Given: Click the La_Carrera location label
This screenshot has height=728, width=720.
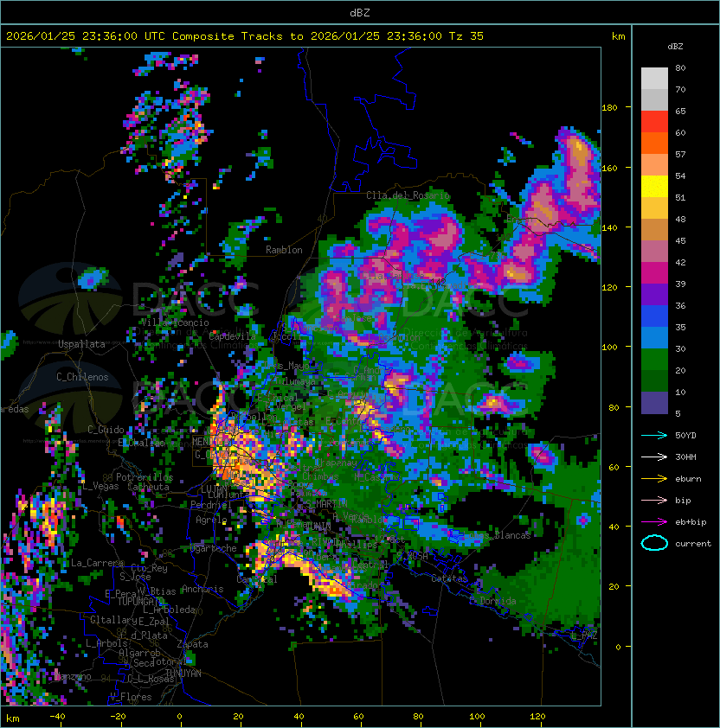Looking at the screenshot, I should coord(98,563).
